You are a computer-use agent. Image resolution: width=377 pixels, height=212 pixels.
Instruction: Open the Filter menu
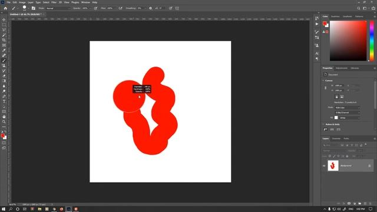(54, 2)
